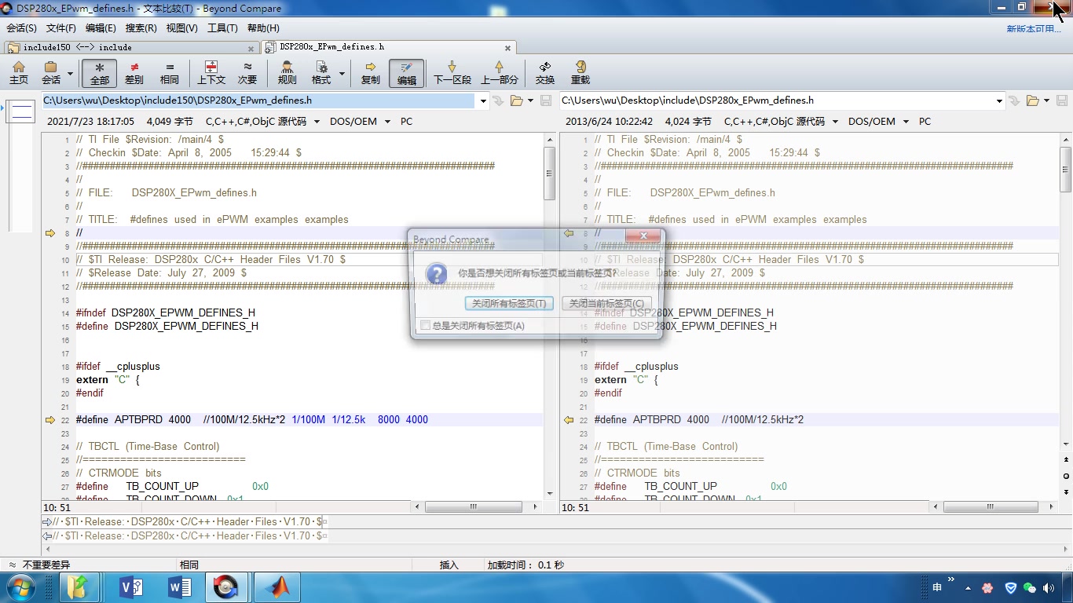This screenshot has height=603, width=1073.
Task: Swap sides with 交换 icon
Action: tap(545, 73)
